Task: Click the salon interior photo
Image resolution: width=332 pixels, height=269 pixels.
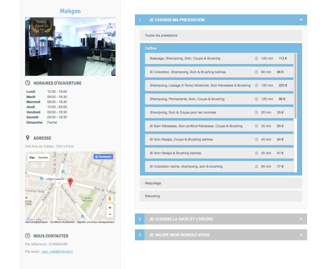Action: [70, 47]
